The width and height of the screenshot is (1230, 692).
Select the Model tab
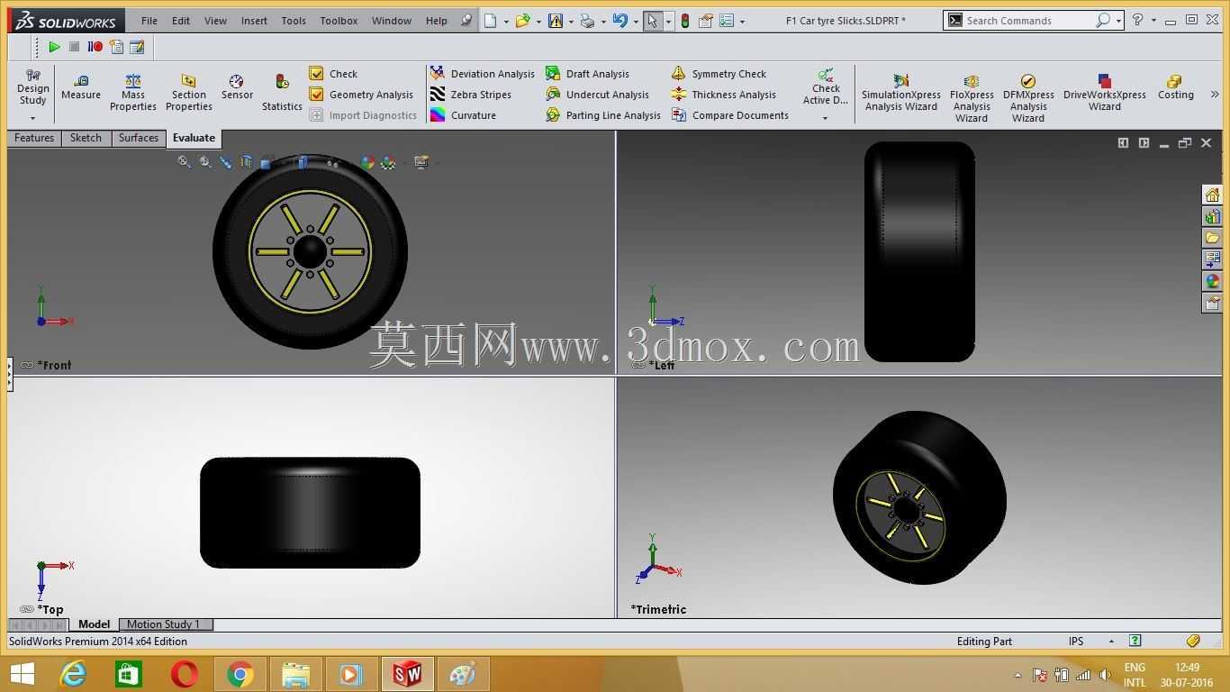point(94,624)
